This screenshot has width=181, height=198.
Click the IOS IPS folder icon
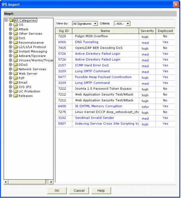(16, 87)
